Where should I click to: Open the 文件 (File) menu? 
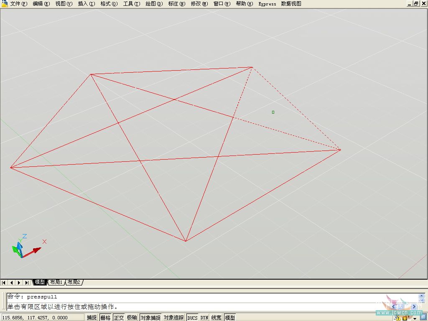[x=18, y=4]
